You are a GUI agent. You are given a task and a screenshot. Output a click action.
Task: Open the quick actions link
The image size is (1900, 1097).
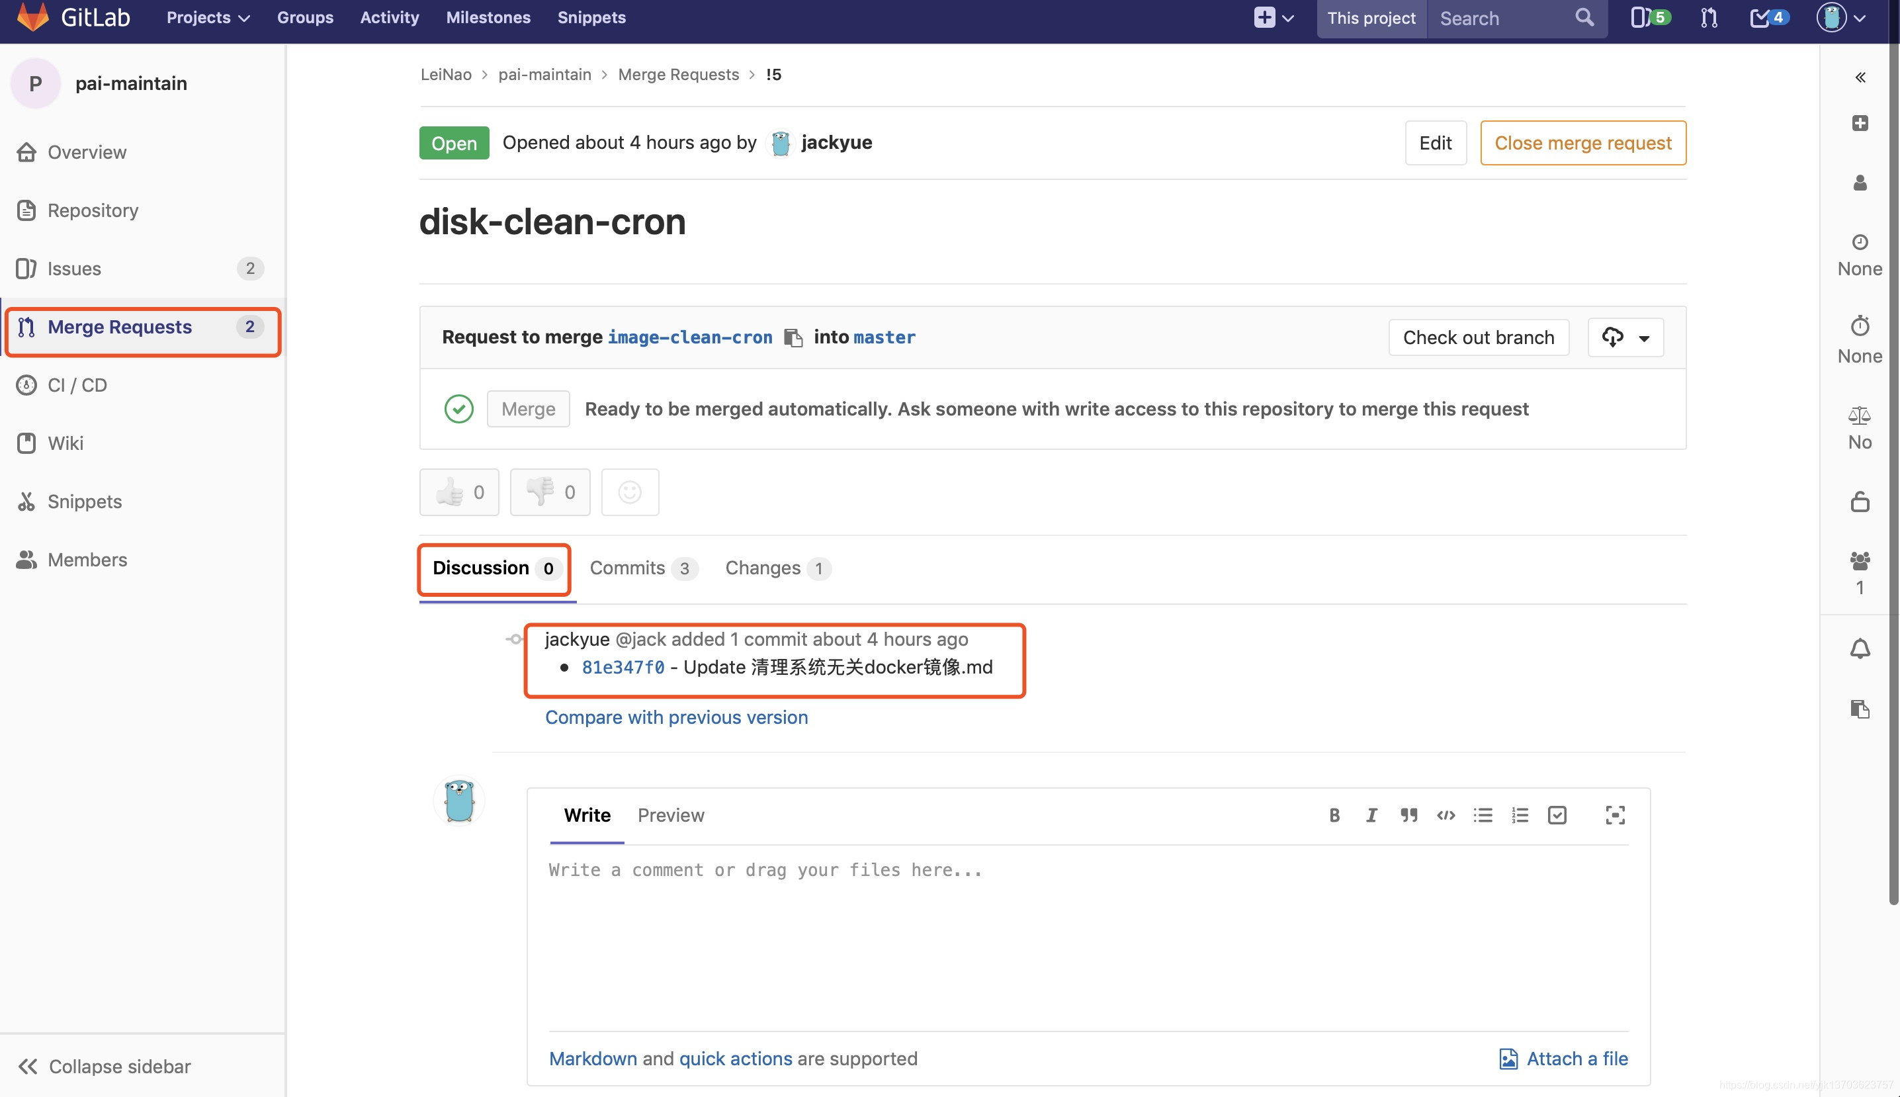[735, 1059]
